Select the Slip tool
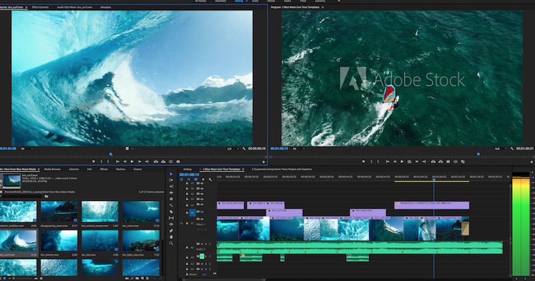 click(x=171, y=220)
